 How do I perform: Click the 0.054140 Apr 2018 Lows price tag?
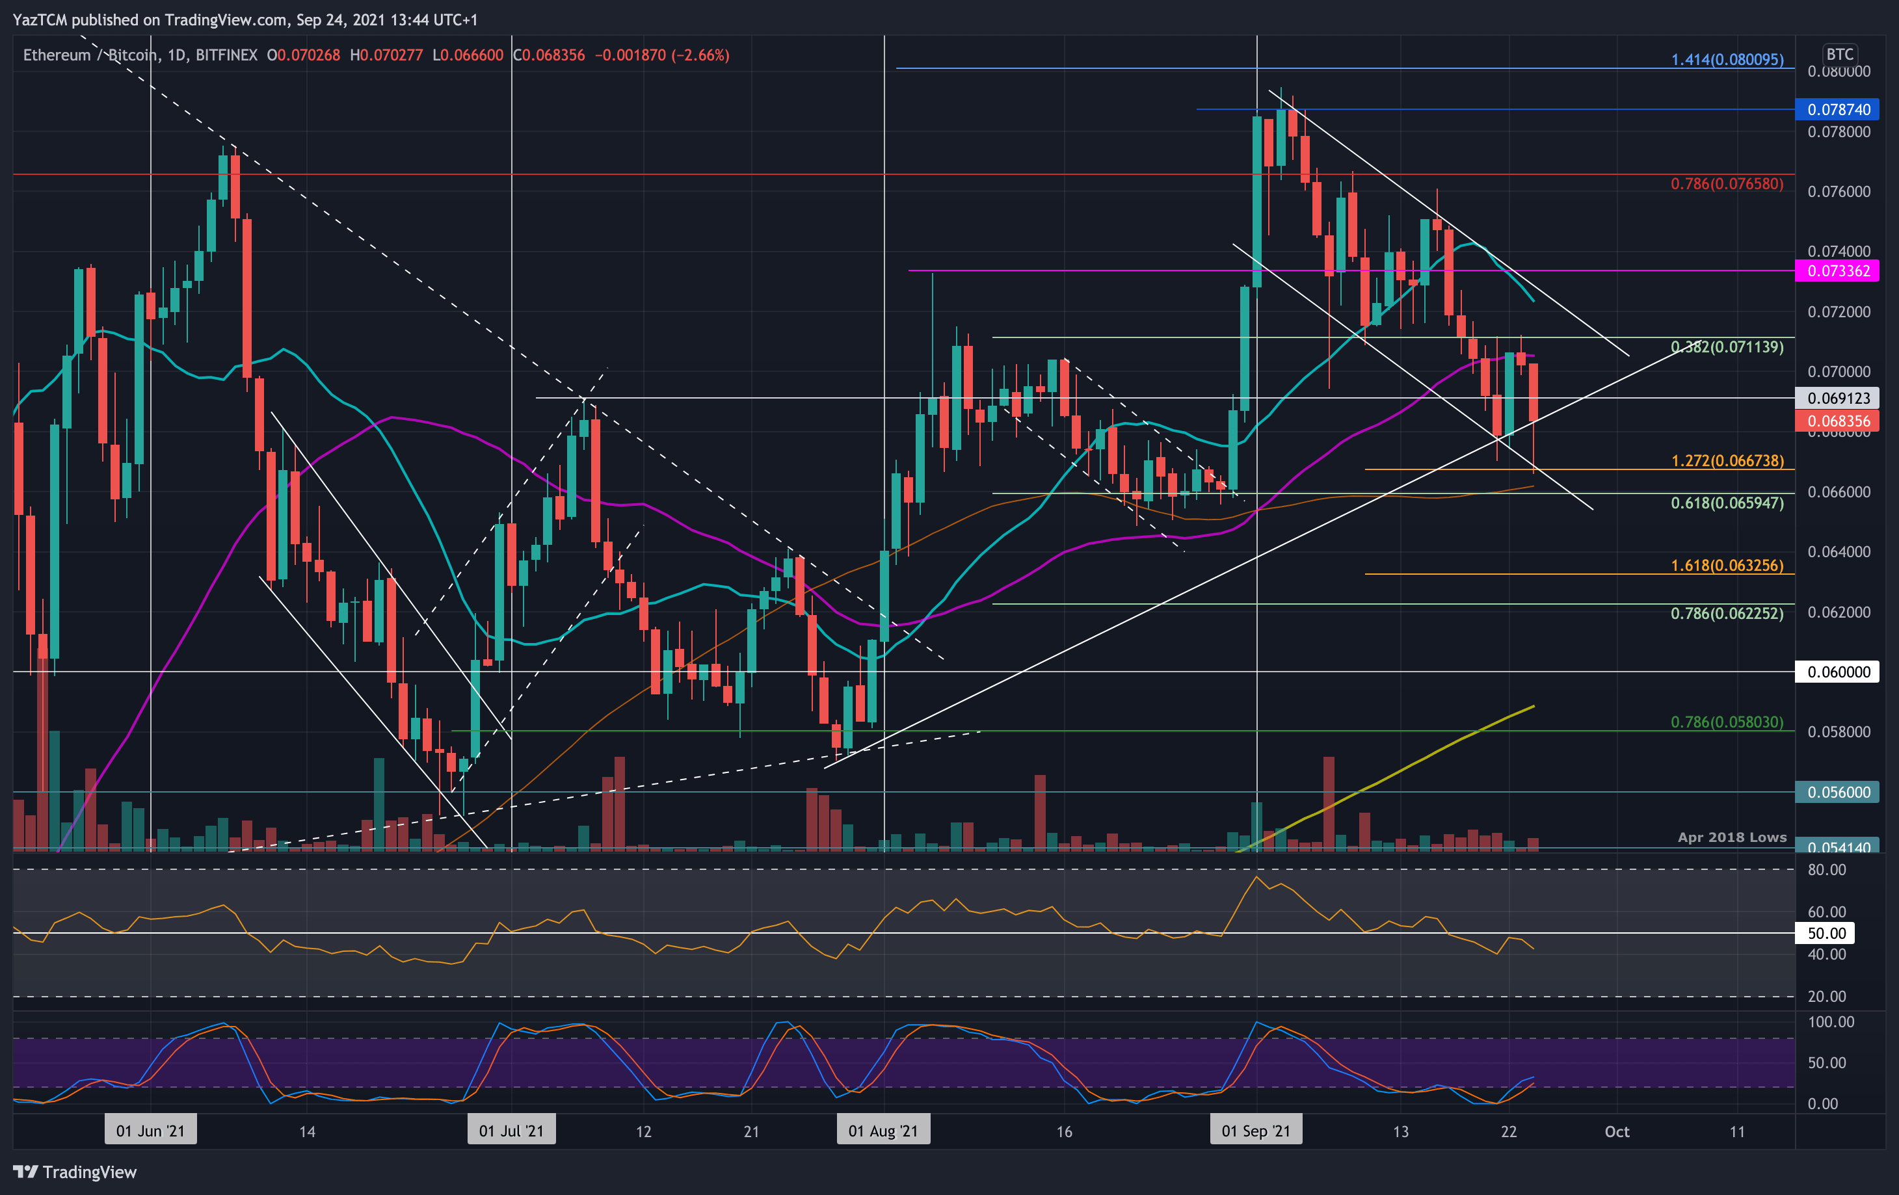tap(1837, 847)
